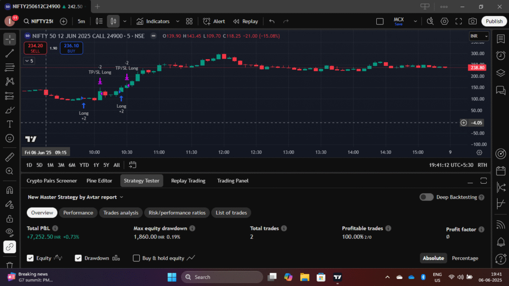Open the INR currency dropdown
The image size is (509, 286).
(479, 36)
